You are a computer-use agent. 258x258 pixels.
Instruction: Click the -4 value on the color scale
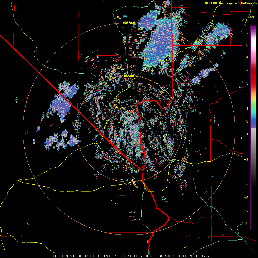click(246, 172)
